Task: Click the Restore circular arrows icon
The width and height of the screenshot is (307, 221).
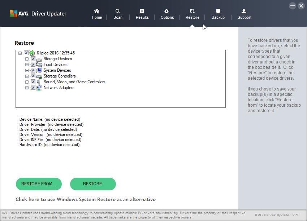Action: (192, 11)
